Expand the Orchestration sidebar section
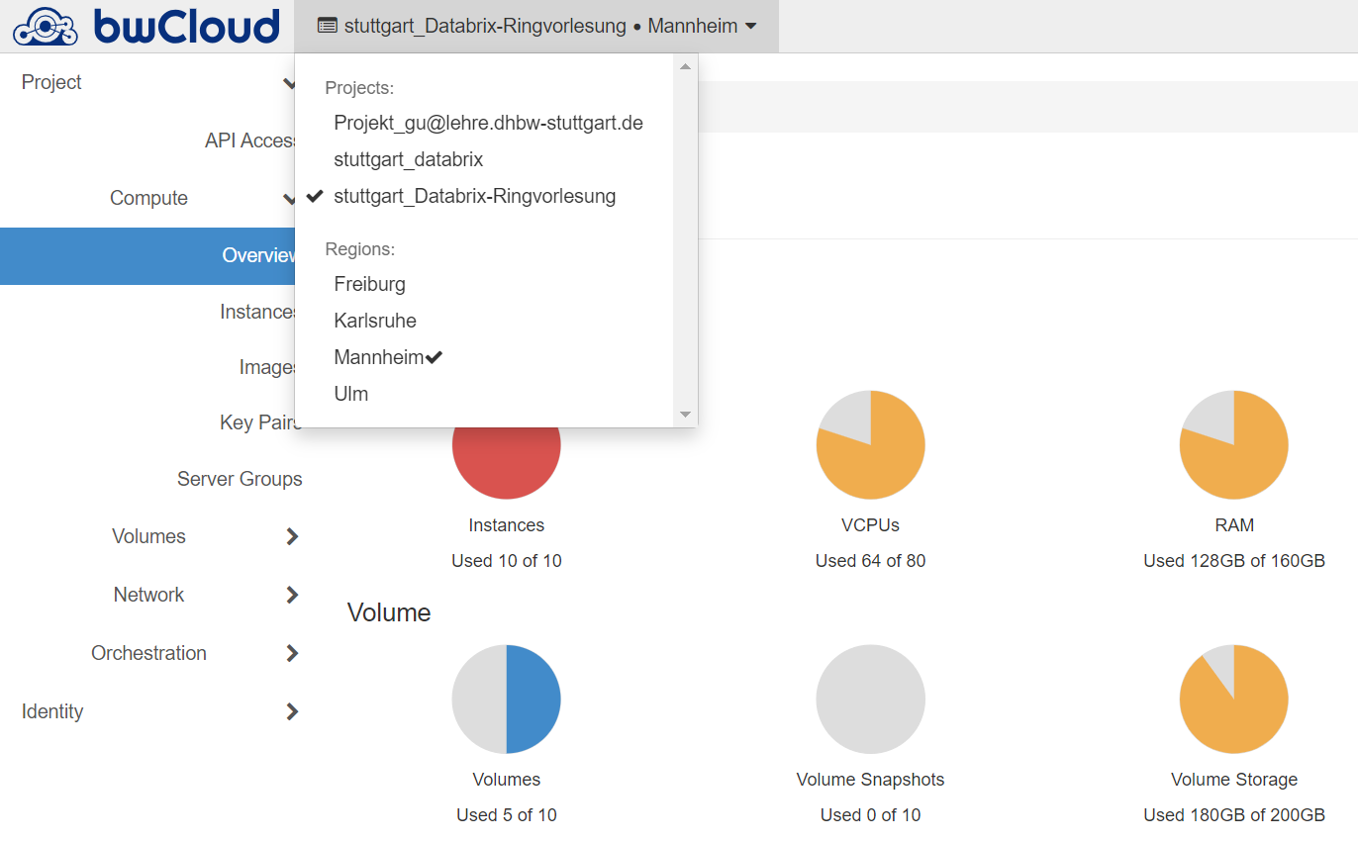1358x841 pixels. click(x=291, y=653)
